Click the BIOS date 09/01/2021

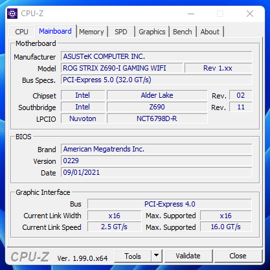(157, 172)
